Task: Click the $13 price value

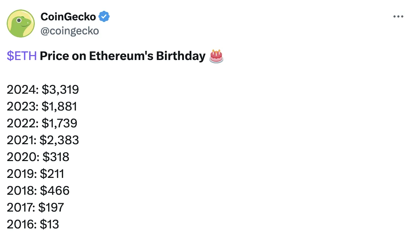Action: pos(49,224)
